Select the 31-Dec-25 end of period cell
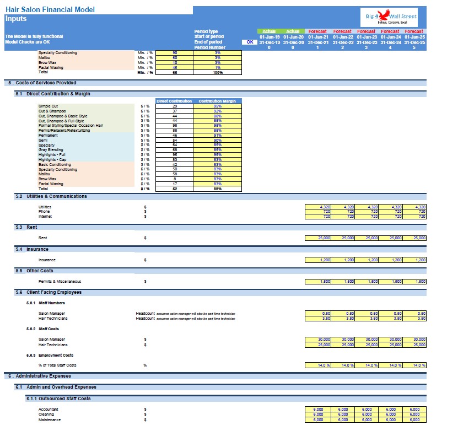 click(x=414, y=42)
